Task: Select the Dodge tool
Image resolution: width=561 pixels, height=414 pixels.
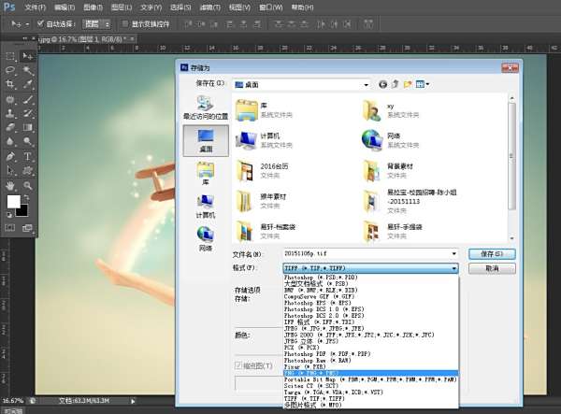Action: pyautogui.click(x=28, y=141)
